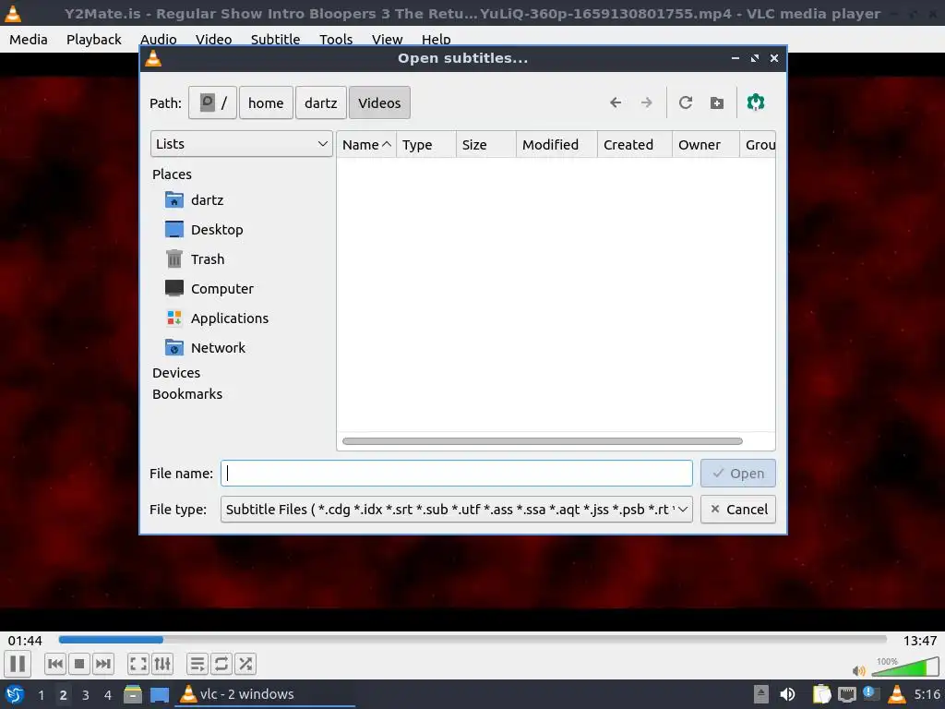Click the root path button

click(213, 103)
